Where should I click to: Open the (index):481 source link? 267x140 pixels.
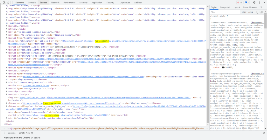(x=257, y=23)
